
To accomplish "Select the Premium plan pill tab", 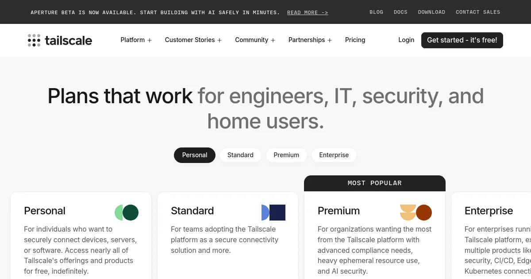I will [286, 155].
